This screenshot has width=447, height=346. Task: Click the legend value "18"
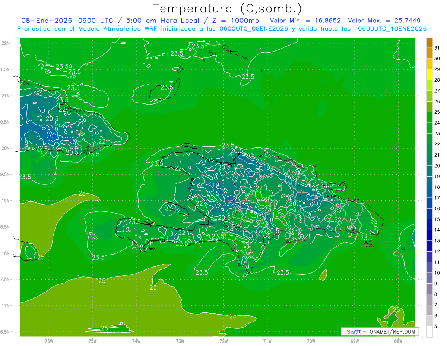(x=437, y=187)
